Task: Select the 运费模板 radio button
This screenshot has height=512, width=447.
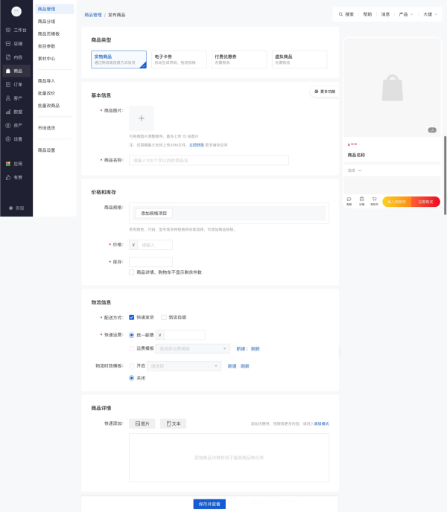Action: point(132,348)
